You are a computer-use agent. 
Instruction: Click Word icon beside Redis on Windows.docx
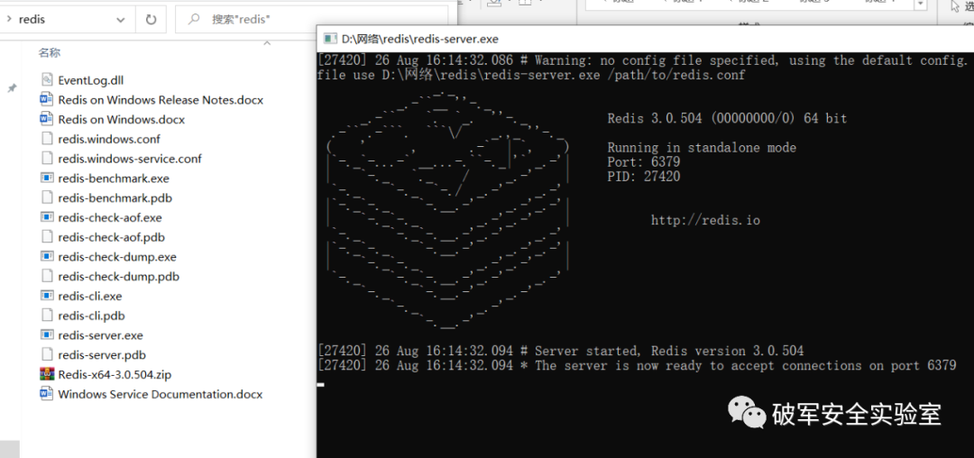click(x=47, y=119)
